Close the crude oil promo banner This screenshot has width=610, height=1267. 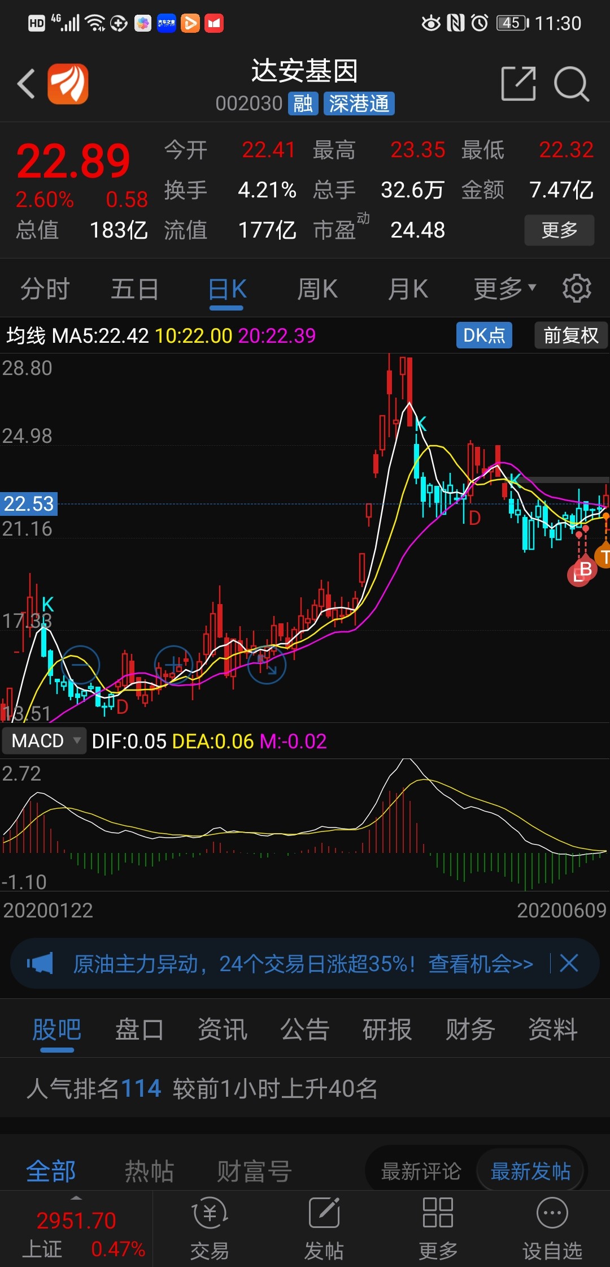569,963
